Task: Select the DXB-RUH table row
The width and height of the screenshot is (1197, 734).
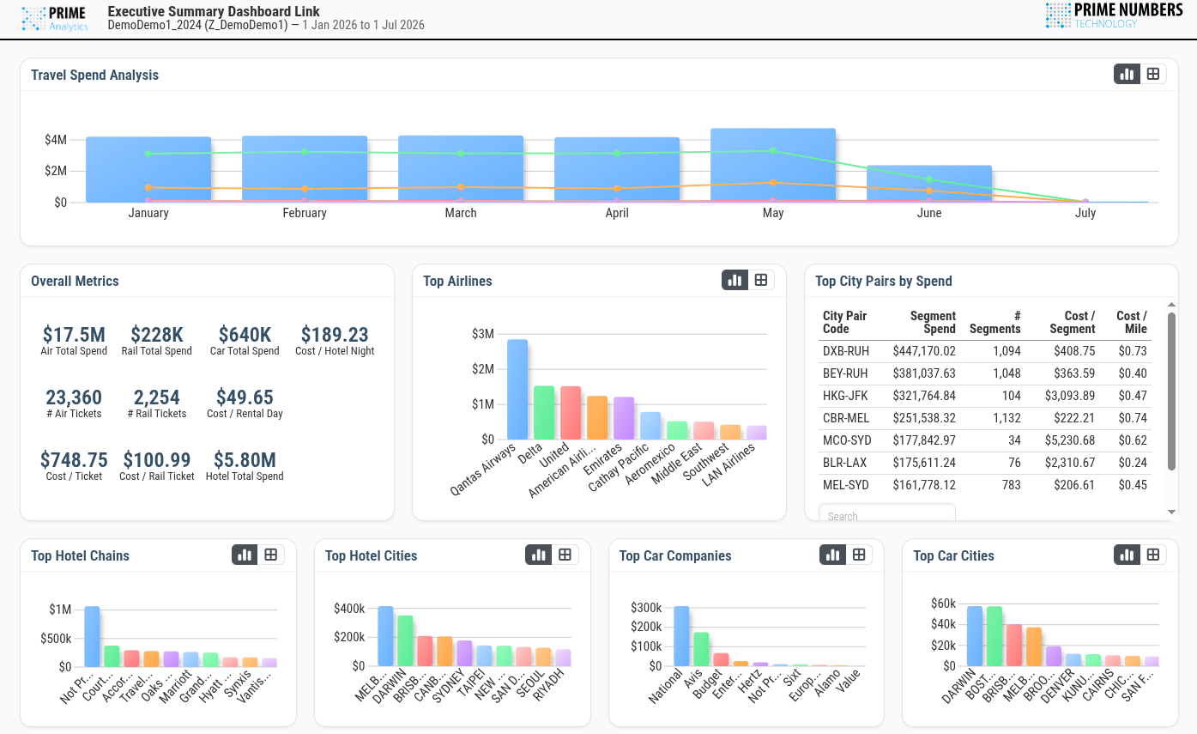Action: (x=985, y=351)
